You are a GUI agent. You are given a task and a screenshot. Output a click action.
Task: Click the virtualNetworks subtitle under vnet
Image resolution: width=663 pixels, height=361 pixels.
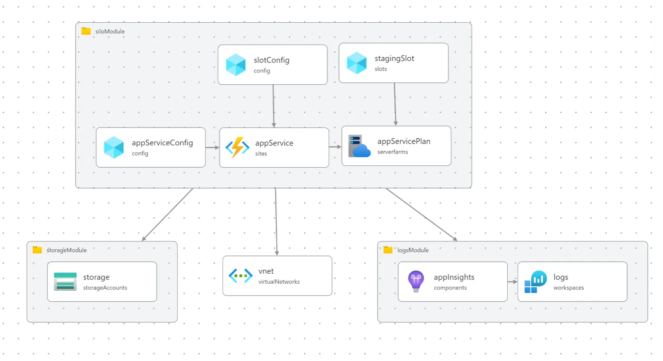[x=279, y=282]
